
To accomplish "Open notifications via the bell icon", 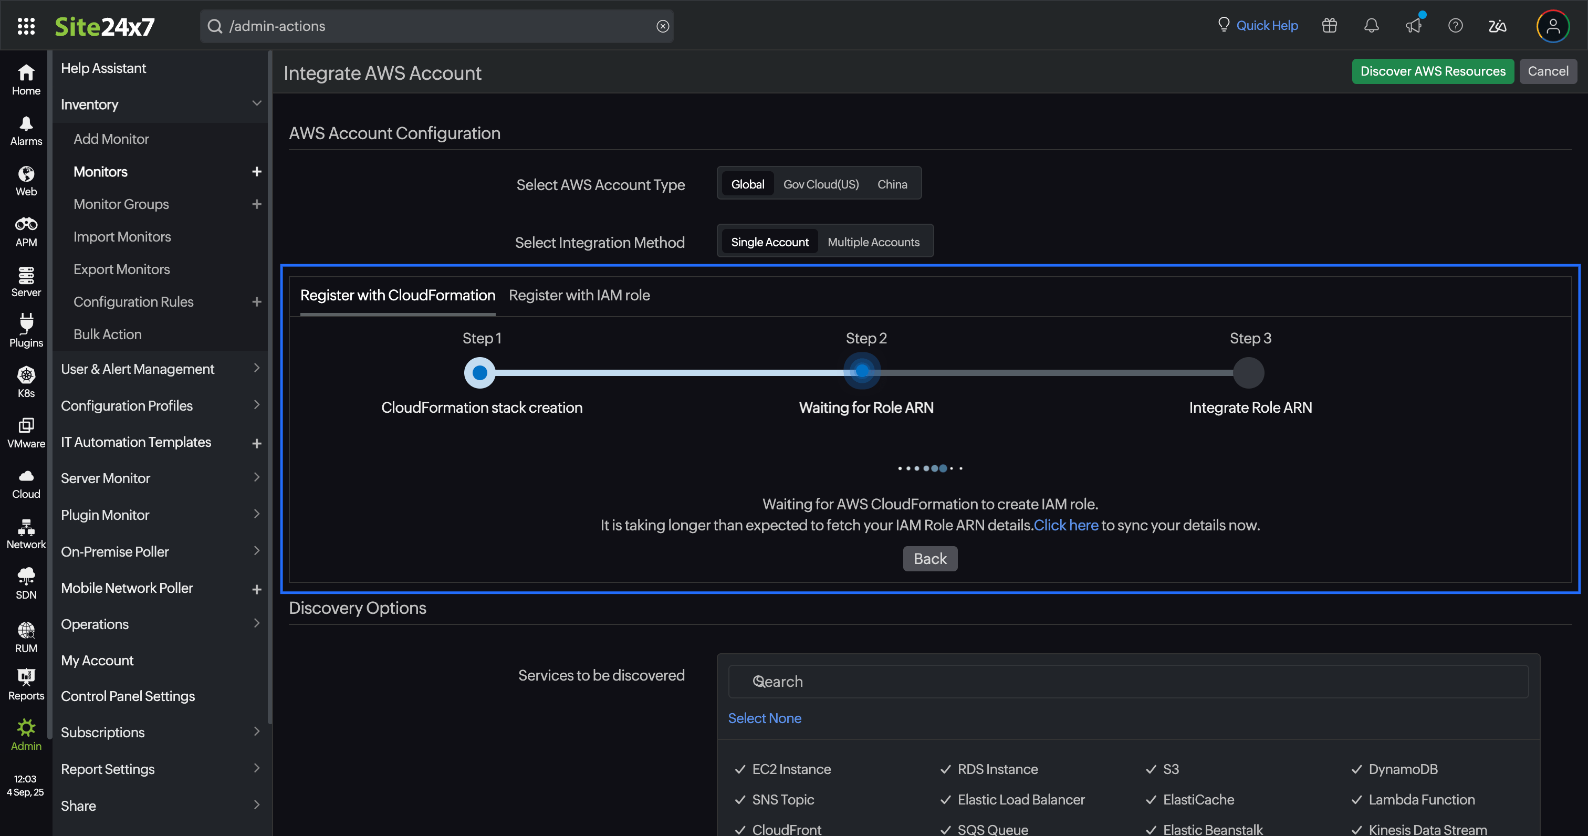I will [x=1371, y=25].
